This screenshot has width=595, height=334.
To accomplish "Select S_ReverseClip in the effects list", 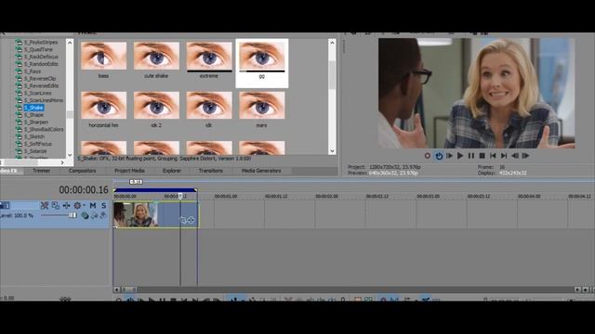I will point(40,78).
